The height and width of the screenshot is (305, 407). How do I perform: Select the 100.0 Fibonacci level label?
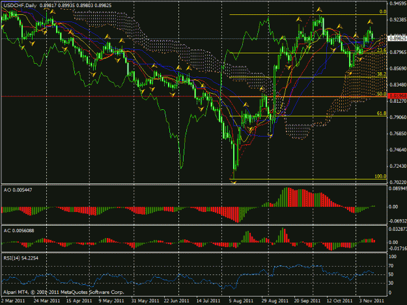pyautogui.click(x=380, y=176)
